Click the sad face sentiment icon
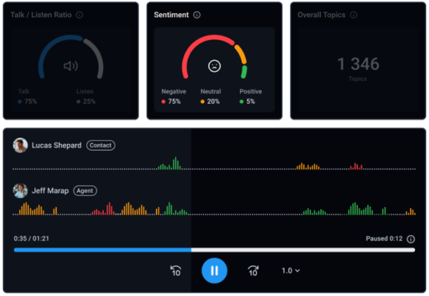Viewport: 429px width, 296px height. tap(214, 66)
